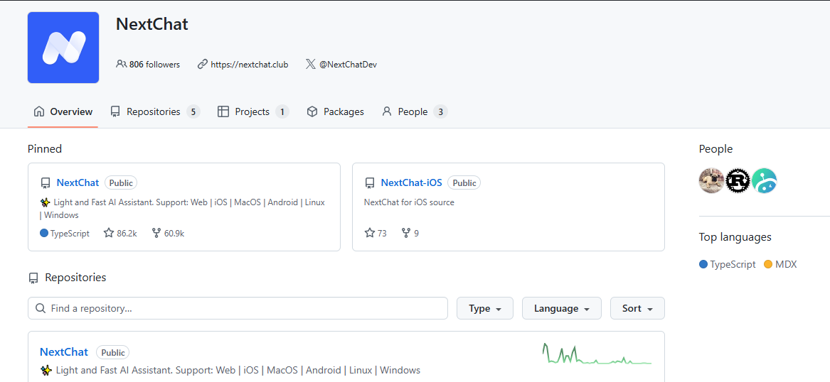This screenshot has width=830, height=382.
Task: Open the Type filter dropdown
Action: pos(485,308)
